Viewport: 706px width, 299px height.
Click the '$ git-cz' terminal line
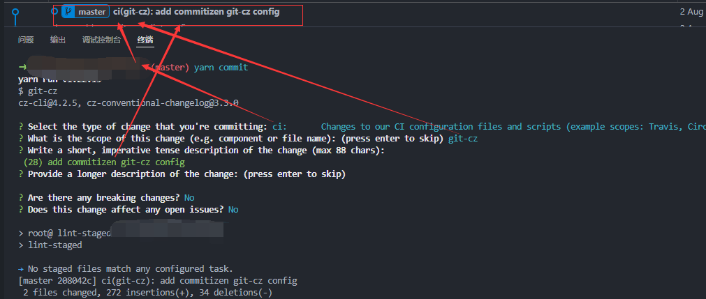38,91
